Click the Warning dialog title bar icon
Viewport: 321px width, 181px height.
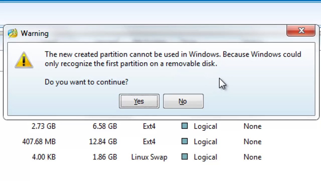[x=13, y=33]
